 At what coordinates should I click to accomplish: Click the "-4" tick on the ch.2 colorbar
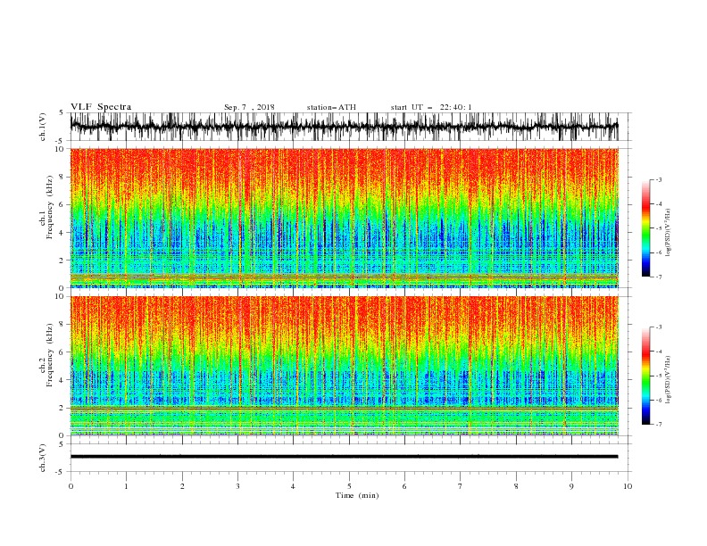pyautogui.click(x=659, y=352)
